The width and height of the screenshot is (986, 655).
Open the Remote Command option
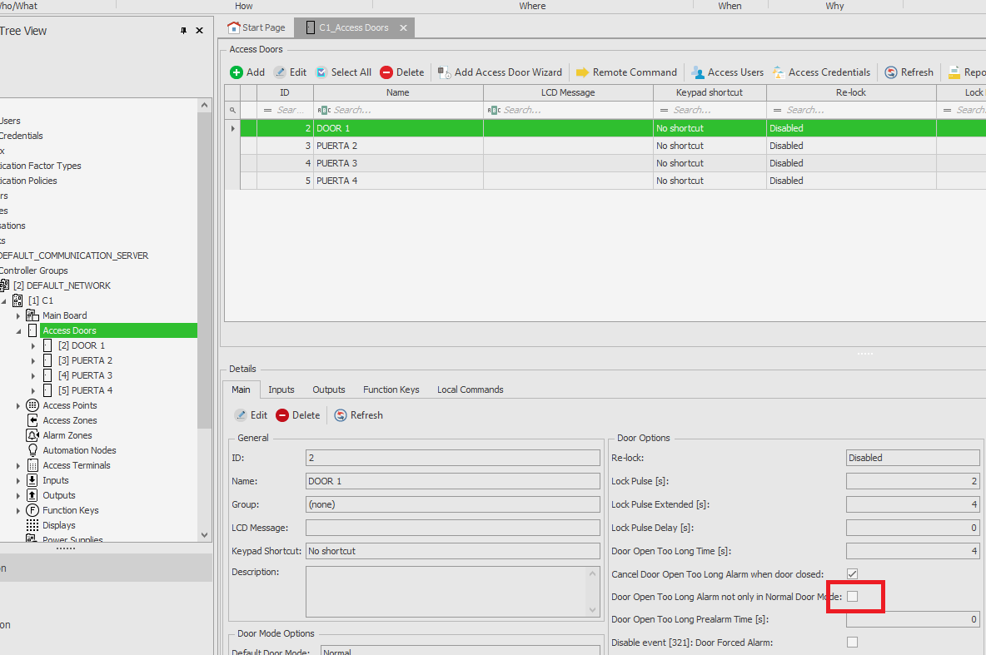626,72
